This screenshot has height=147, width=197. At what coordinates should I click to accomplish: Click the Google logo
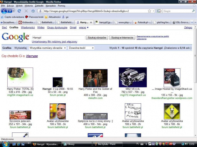coord(16,37)
